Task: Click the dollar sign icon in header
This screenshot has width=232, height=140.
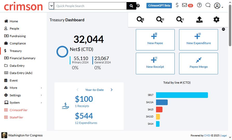Action: (177, 5)
